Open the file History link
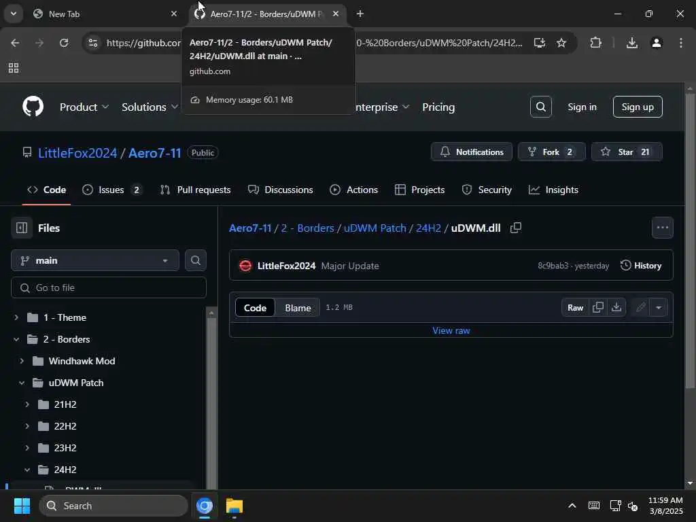 (641, 266)
